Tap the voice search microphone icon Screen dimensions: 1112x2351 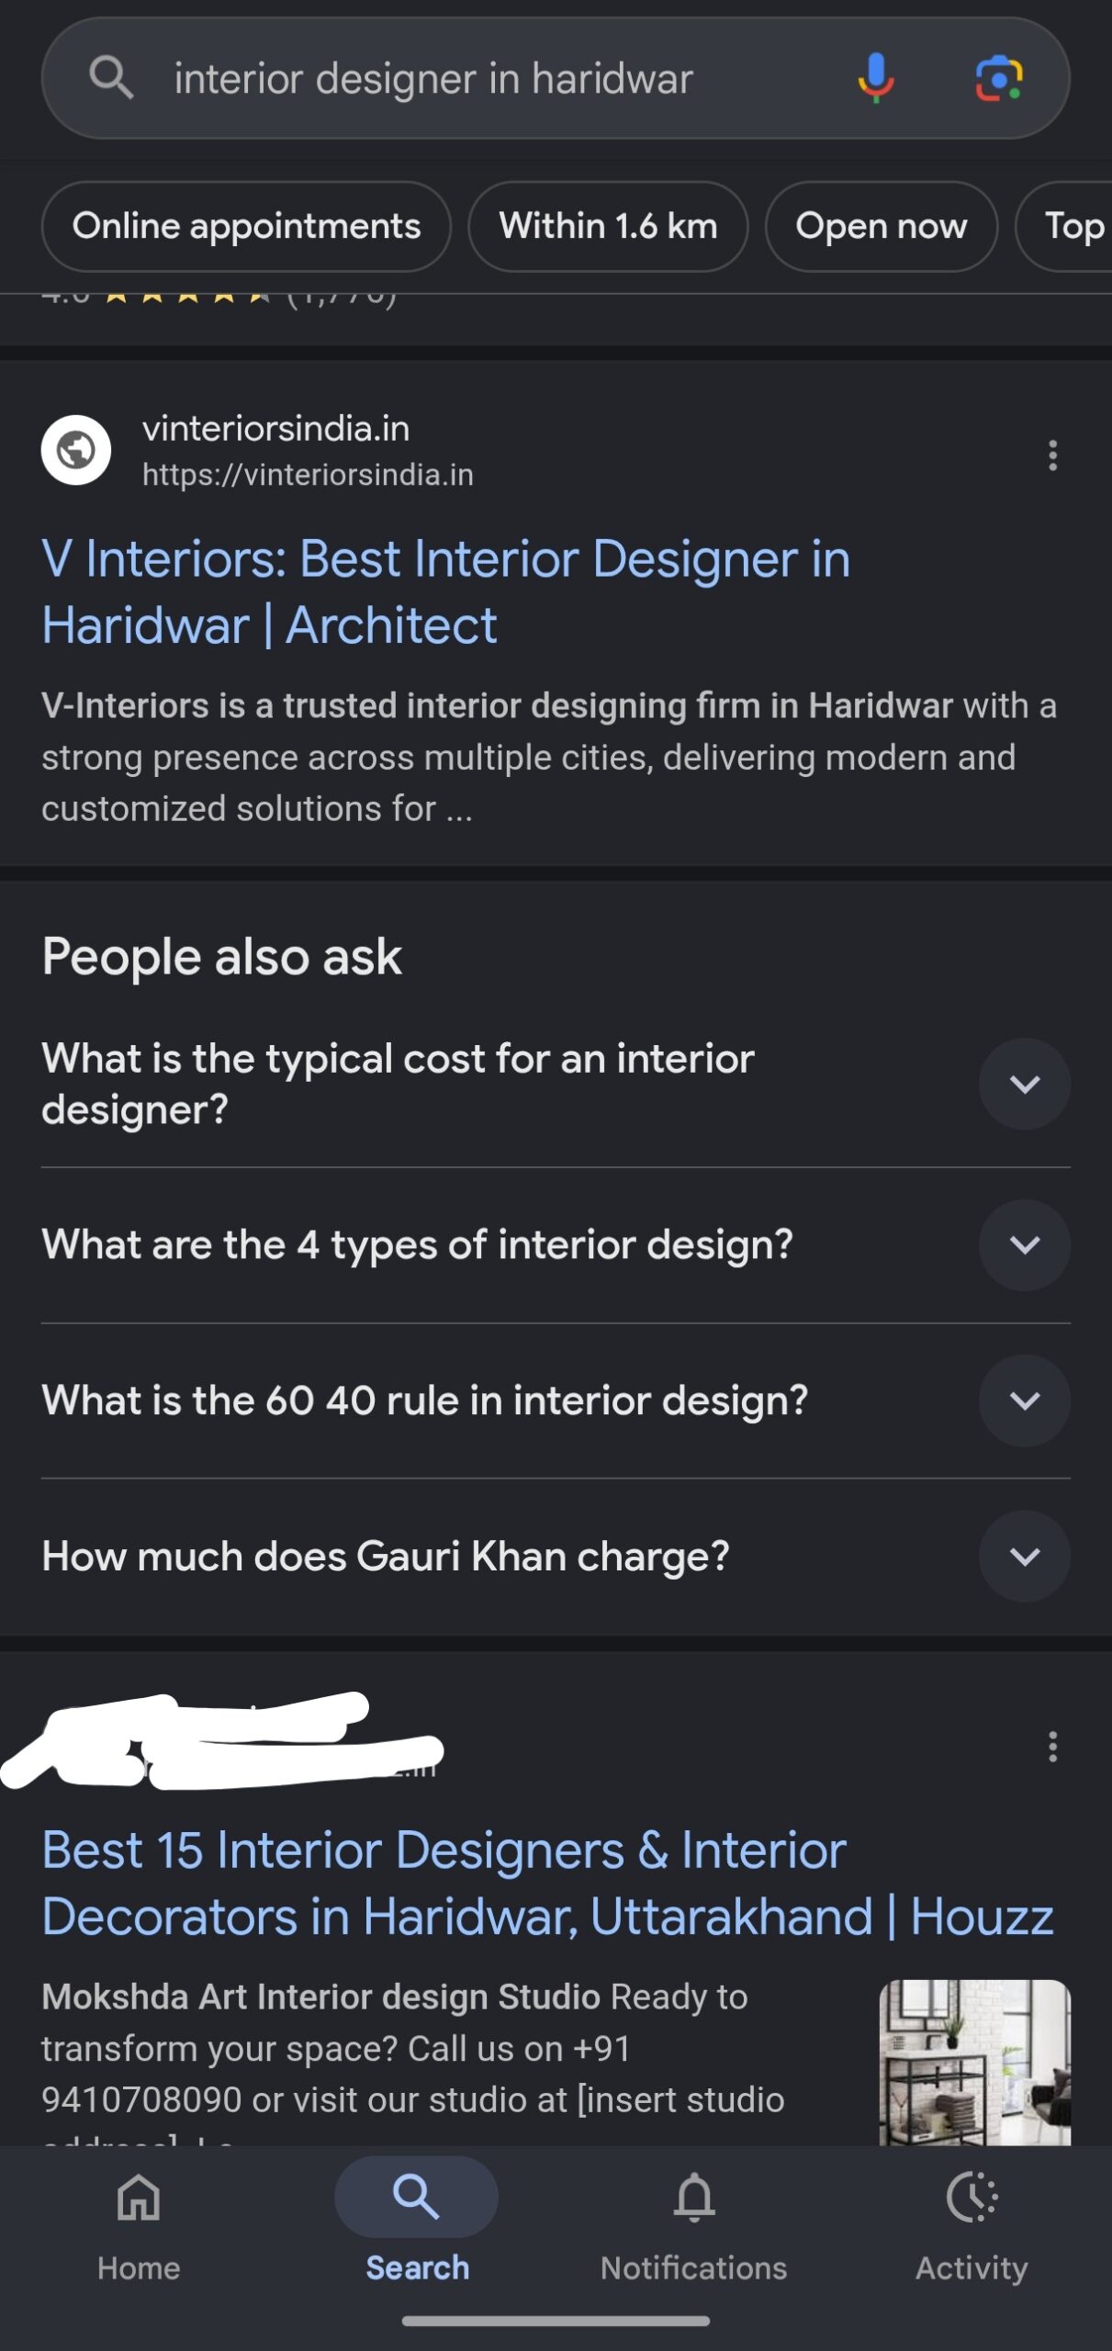(875, 78)
